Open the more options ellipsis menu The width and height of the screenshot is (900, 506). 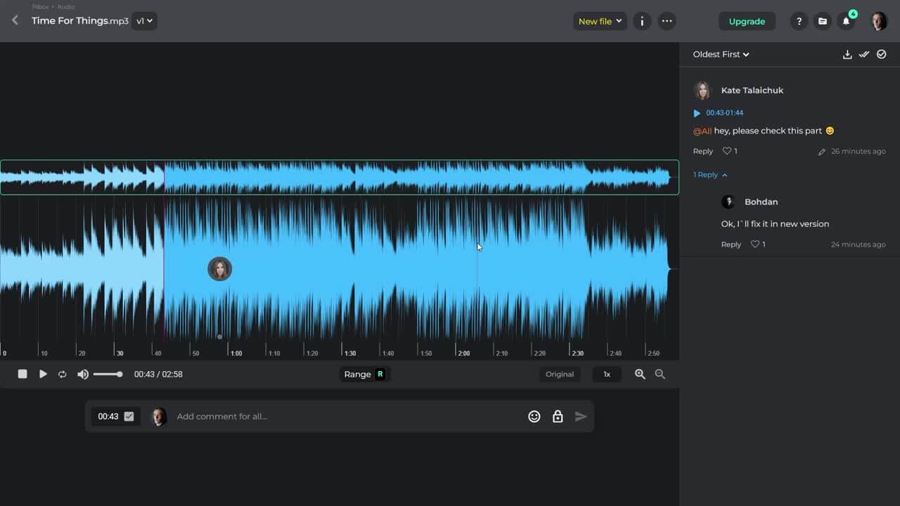pos(667,21)
